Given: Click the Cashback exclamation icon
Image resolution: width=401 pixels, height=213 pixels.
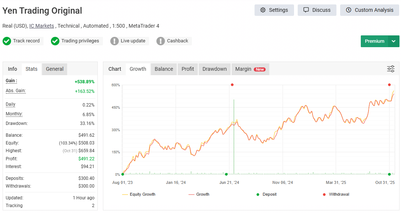Looking at the screenshot, I should [160, 41].
